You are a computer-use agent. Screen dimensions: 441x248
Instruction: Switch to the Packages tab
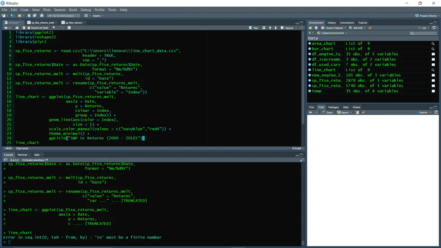click(333, 107)
